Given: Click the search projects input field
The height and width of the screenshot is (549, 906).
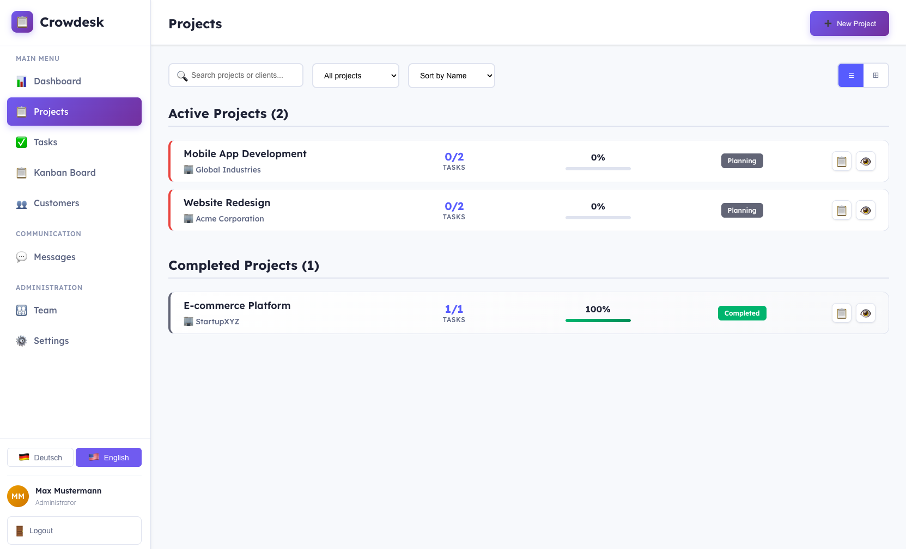Looking at the screenshot, I should point(236,75).
